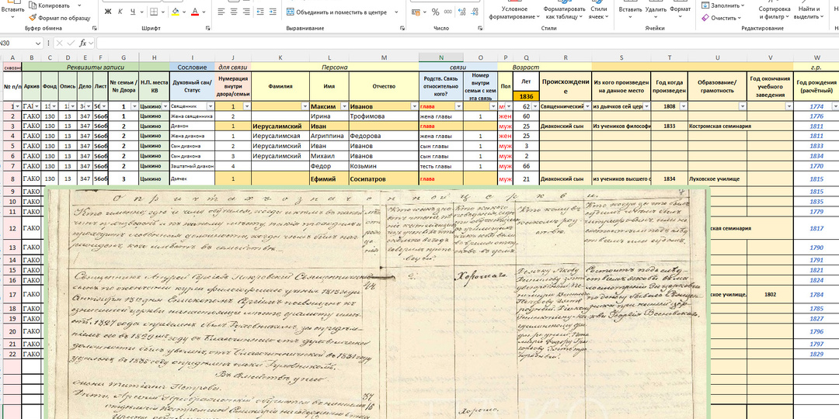Click the red font color icon

(195, 12)
